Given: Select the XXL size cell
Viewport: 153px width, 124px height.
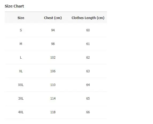Looking at the screenshot, I should 21,85.
